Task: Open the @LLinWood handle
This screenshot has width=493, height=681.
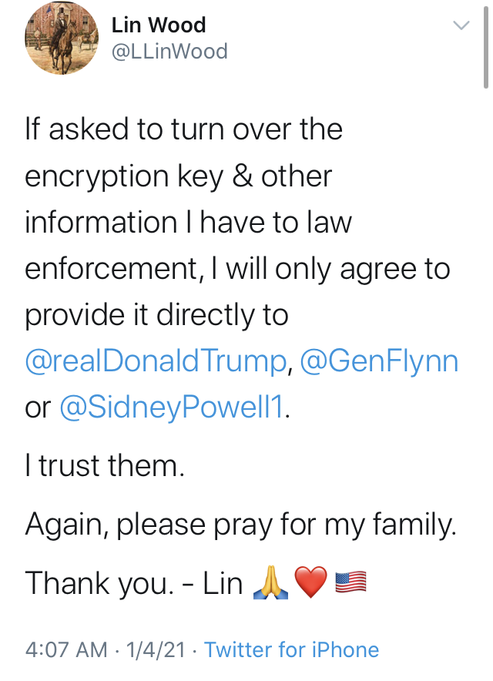Action: point(169,52)
